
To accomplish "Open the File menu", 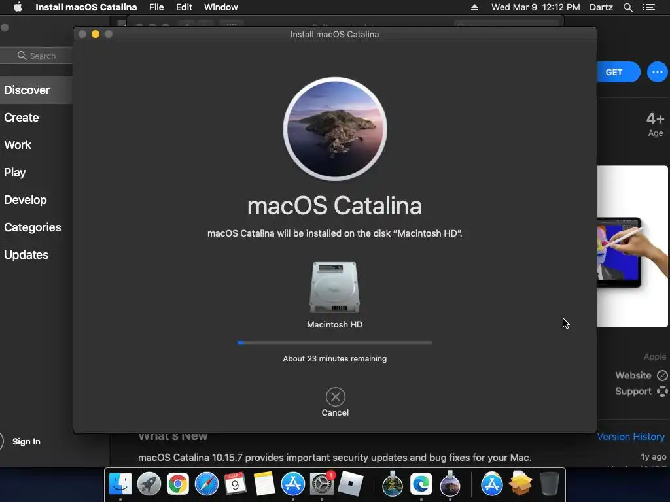I will [156, 7].
